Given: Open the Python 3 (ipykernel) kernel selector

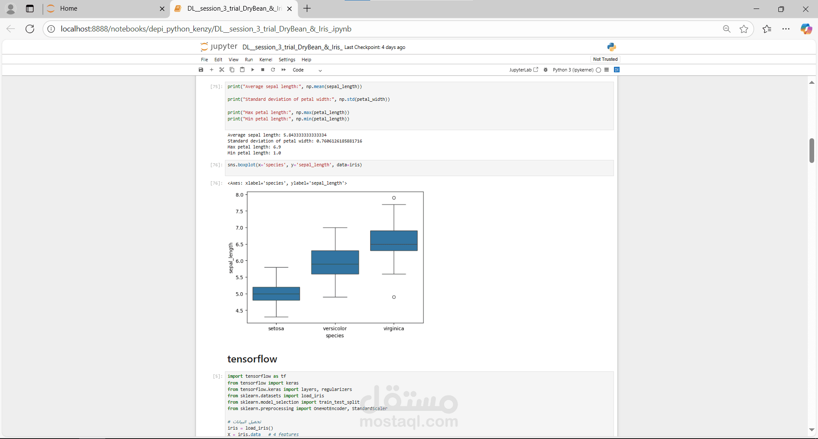Looking at the screenshot, I should (x=573, y=70).
